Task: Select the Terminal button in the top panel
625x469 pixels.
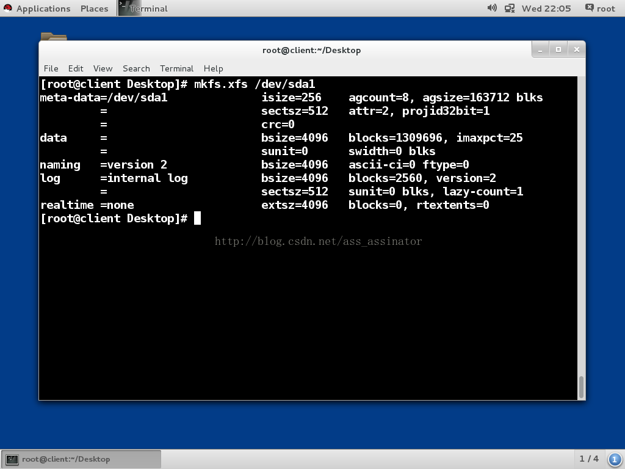Action: [143, 9]
